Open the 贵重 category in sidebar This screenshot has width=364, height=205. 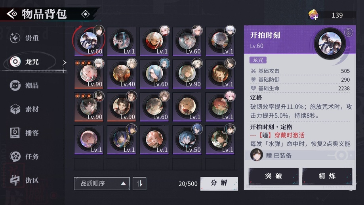pyautogui.click(x=25, y=38)
